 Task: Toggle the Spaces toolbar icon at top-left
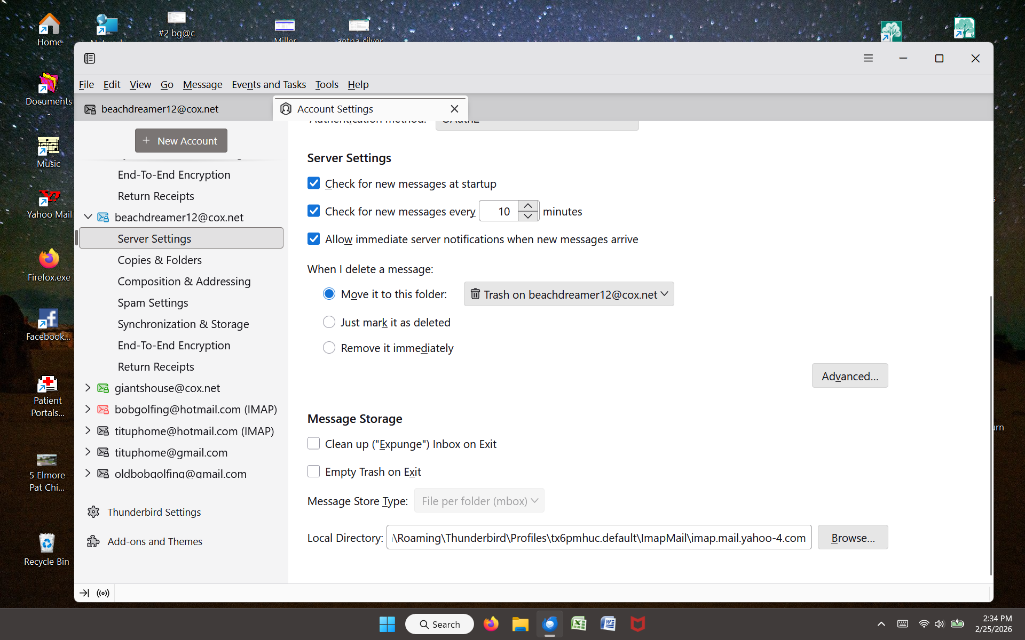point(90,58)
